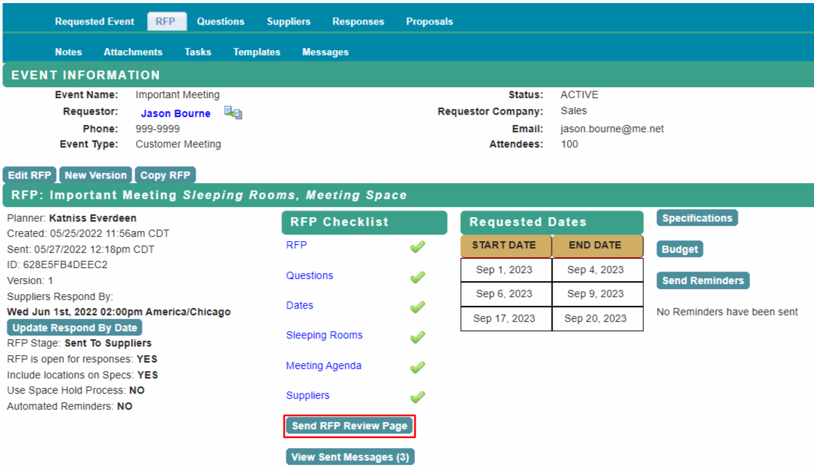814x467 pixels.
Task: Click the green checkmark next to Suppliers
Action: pyautogui.click(x=417, y=397)
